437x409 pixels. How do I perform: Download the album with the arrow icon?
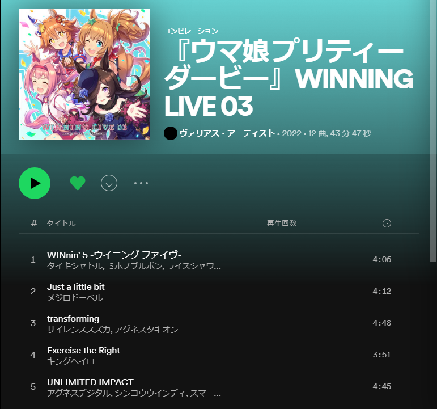[109, 183]
